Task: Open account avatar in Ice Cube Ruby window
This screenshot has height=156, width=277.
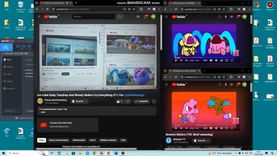Action: (x=153, y=16)
